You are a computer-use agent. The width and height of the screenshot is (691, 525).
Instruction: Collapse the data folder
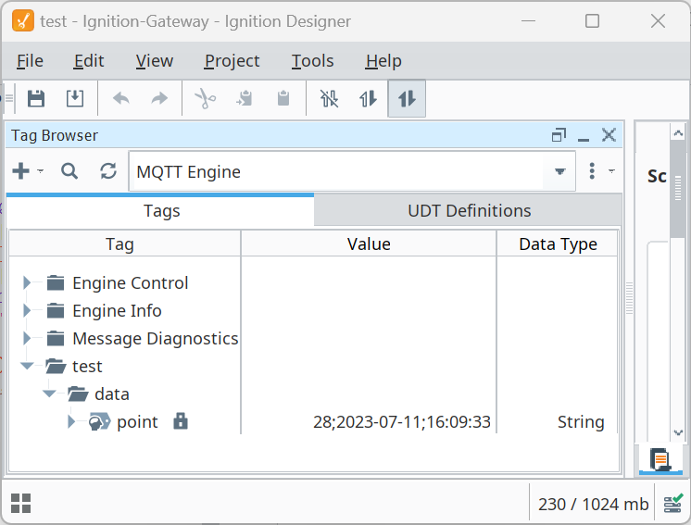point(49,394)
